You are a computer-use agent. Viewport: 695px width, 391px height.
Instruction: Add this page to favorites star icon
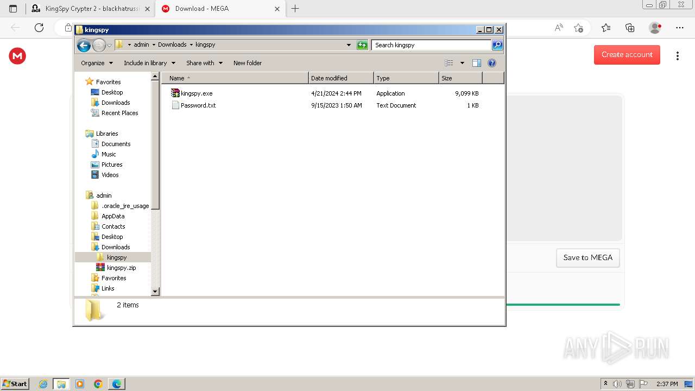pyautogui.click(x=579, y=28)
